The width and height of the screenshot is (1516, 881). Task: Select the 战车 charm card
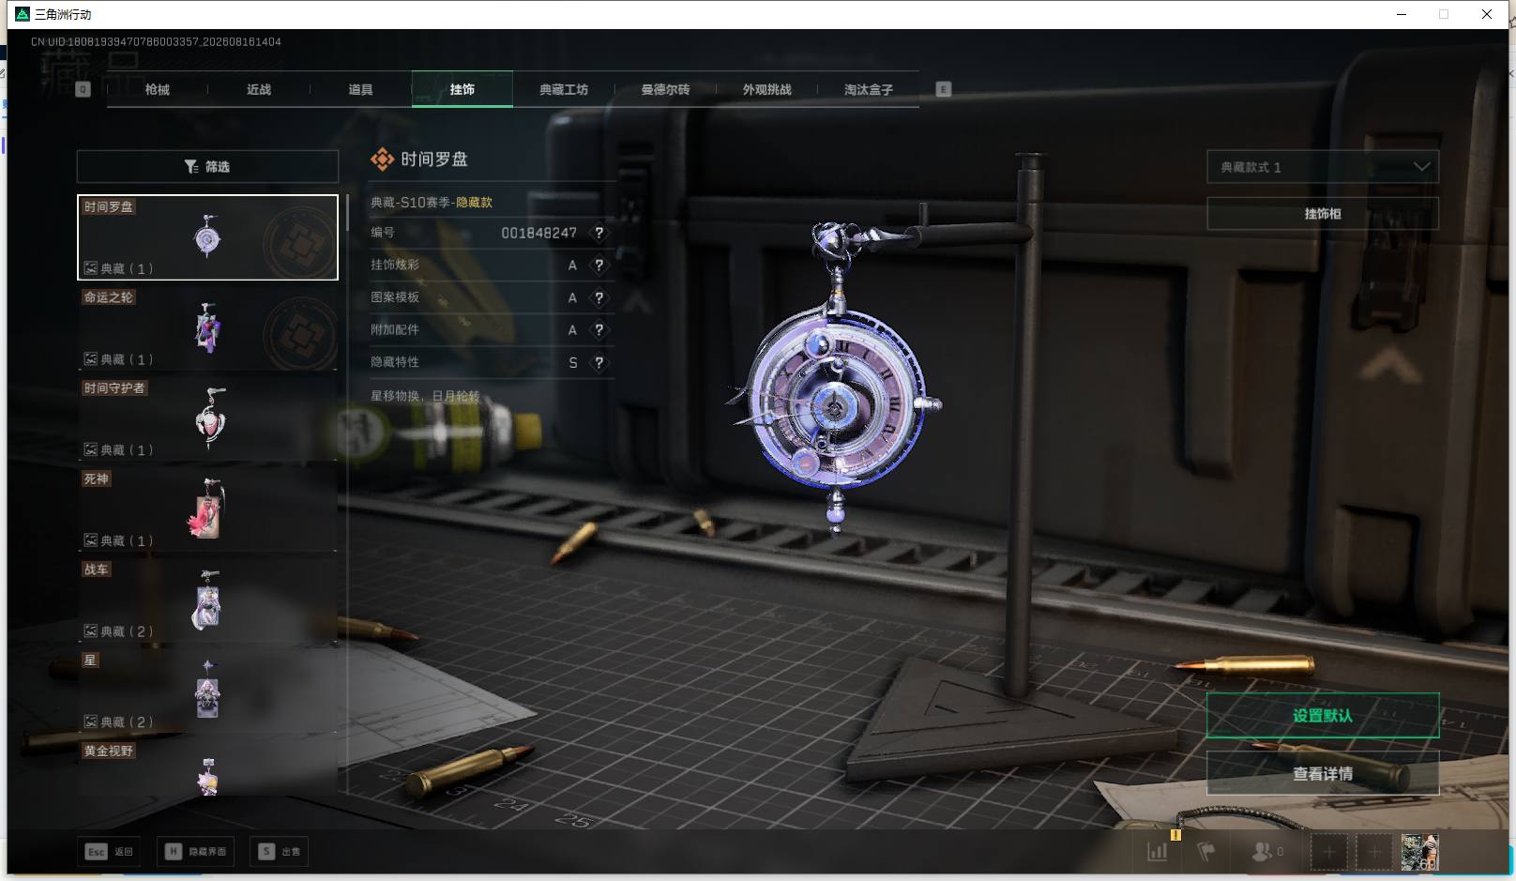click(207, 600)
